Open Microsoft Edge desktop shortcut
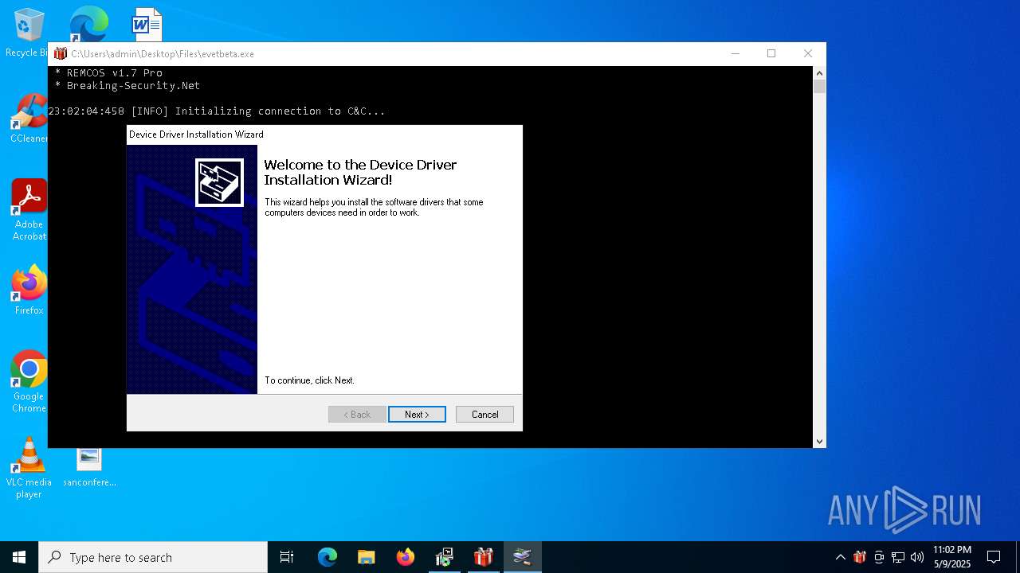Viewport: 1020px width, 573px height. (x=88, y=24)
